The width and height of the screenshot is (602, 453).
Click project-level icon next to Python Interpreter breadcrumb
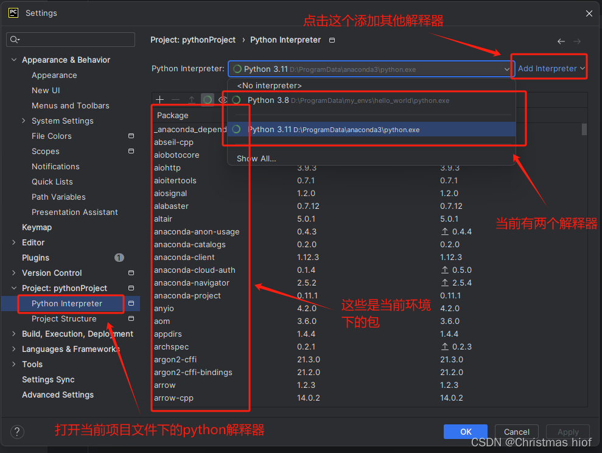coord(332,40)
